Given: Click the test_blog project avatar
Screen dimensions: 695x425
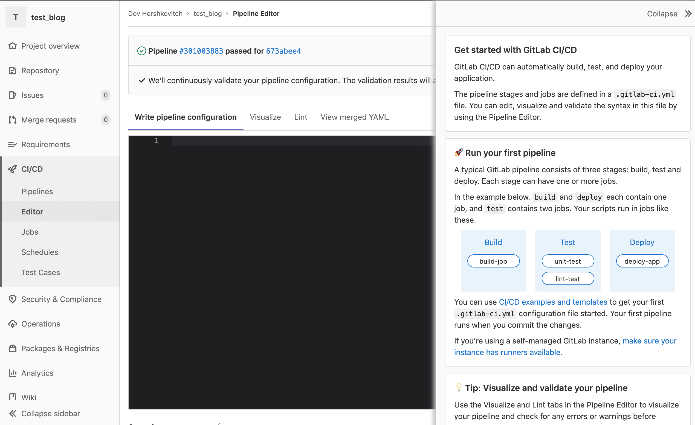Looking at the screenshot, I should 16,17.
